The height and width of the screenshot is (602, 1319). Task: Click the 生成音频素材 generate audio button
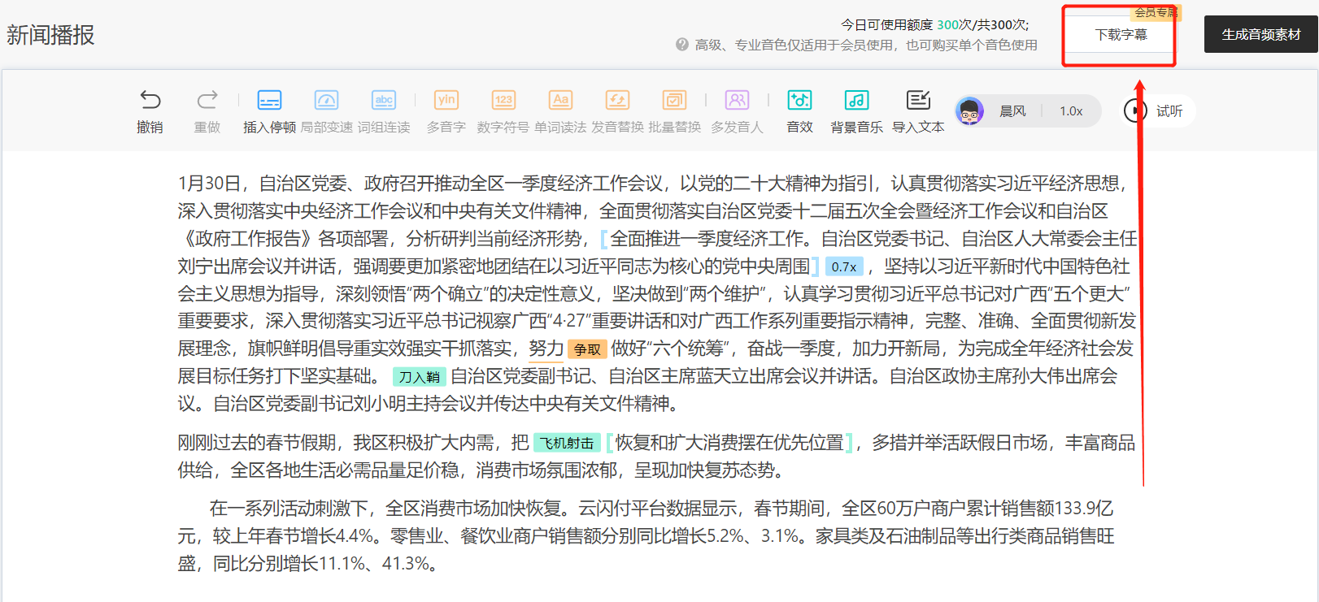point(1260,35)
